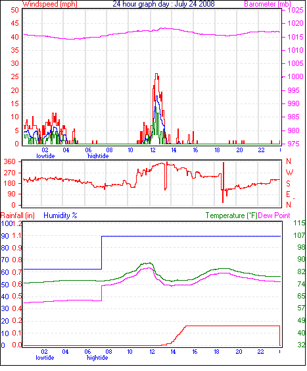Click the 107 value on the temperature axis

tap(299, 236)
